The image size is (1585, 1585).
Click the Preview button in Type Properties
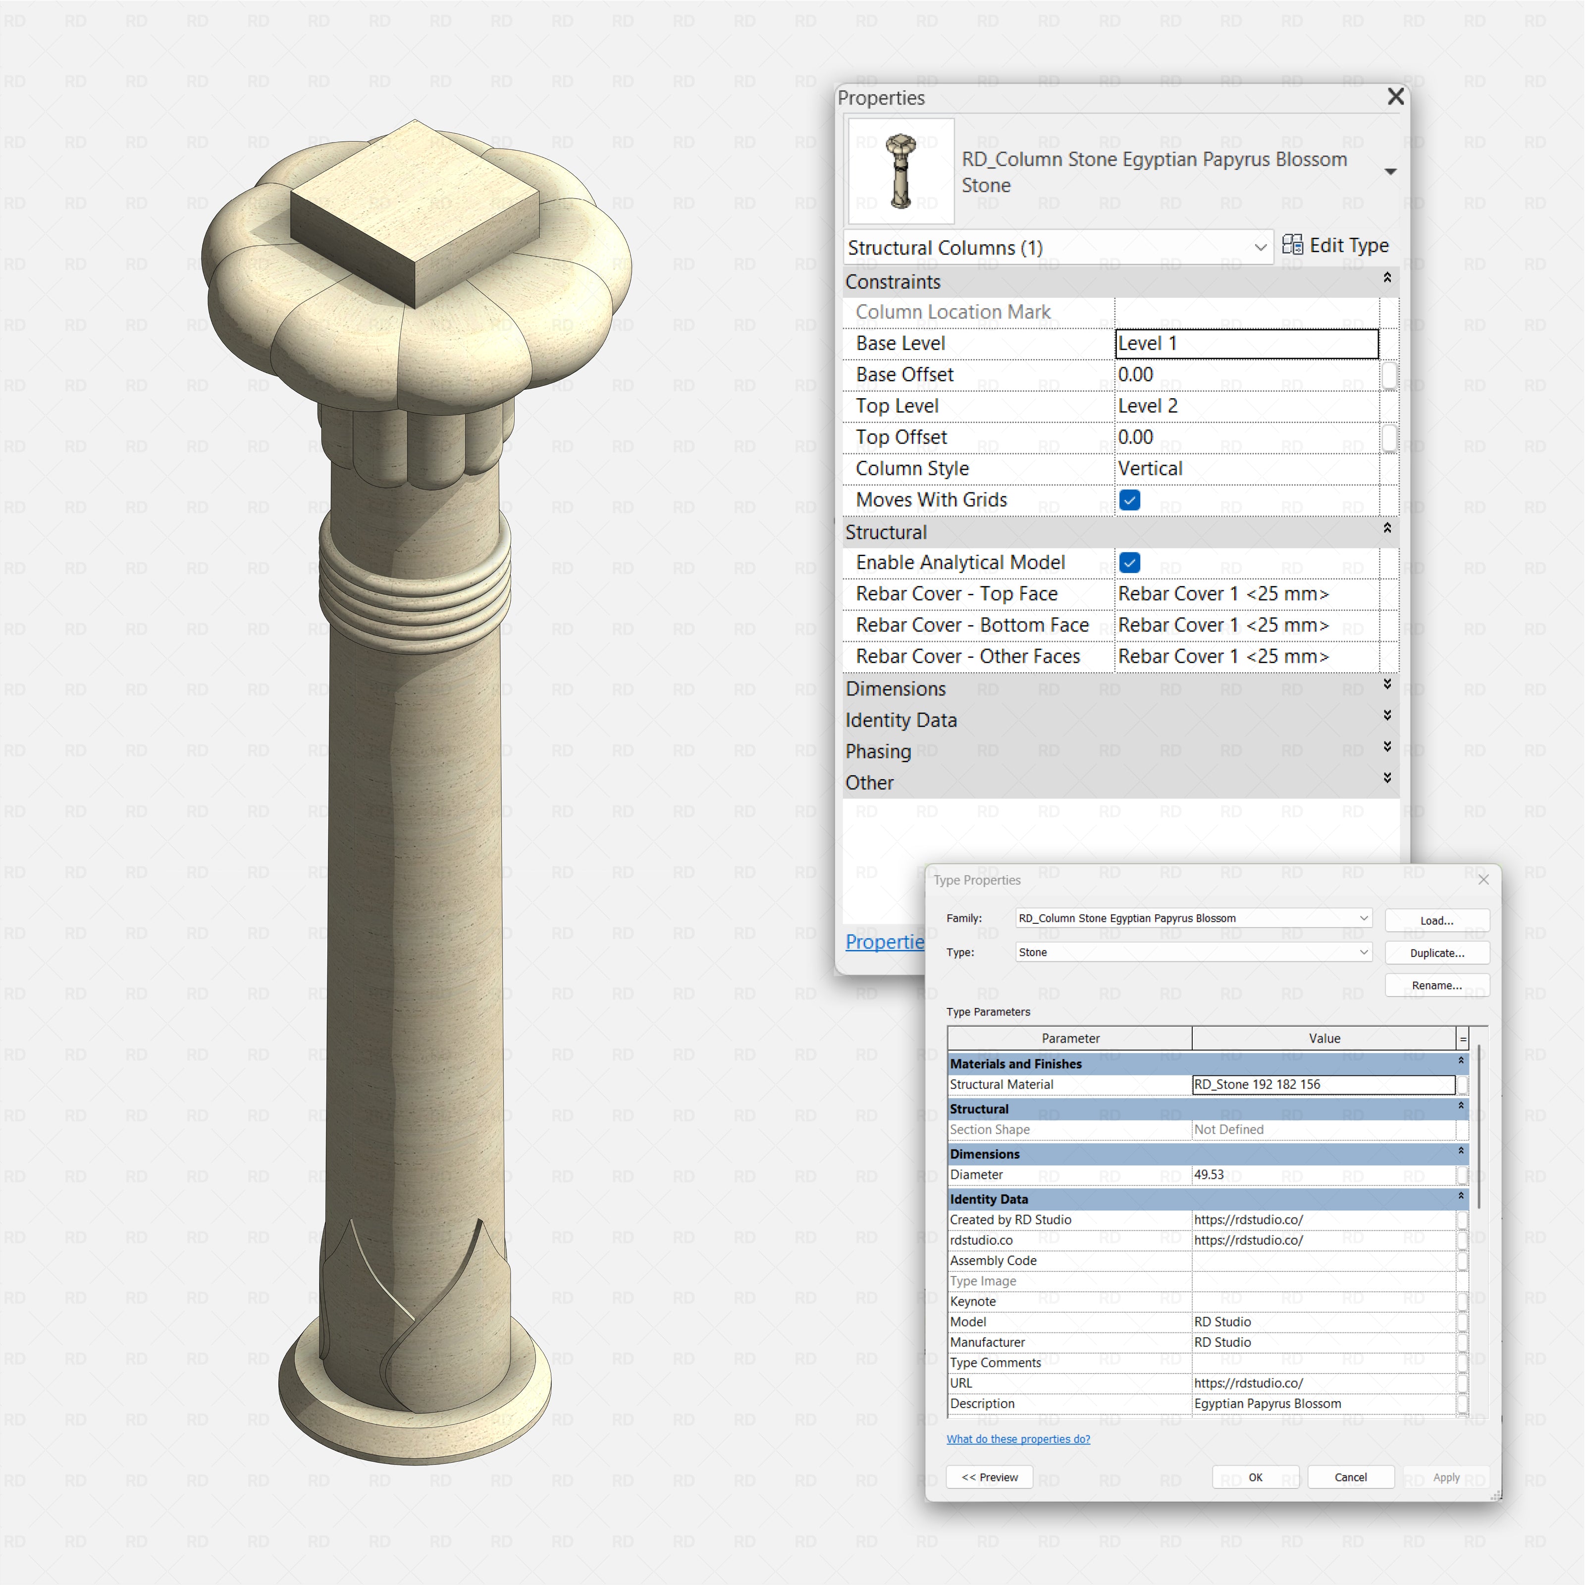[990, 1477]
